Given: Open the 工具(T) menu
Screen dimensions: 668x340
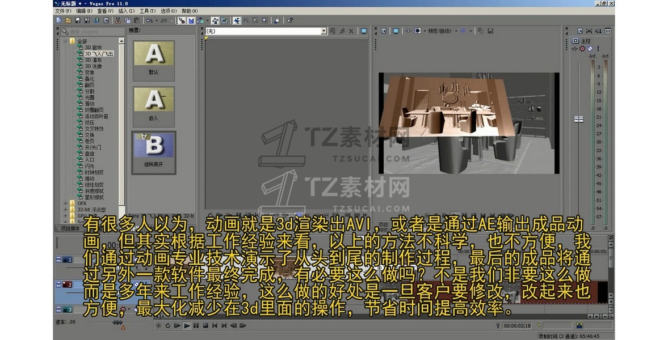Looking at the screenshot, I should 148,11.
